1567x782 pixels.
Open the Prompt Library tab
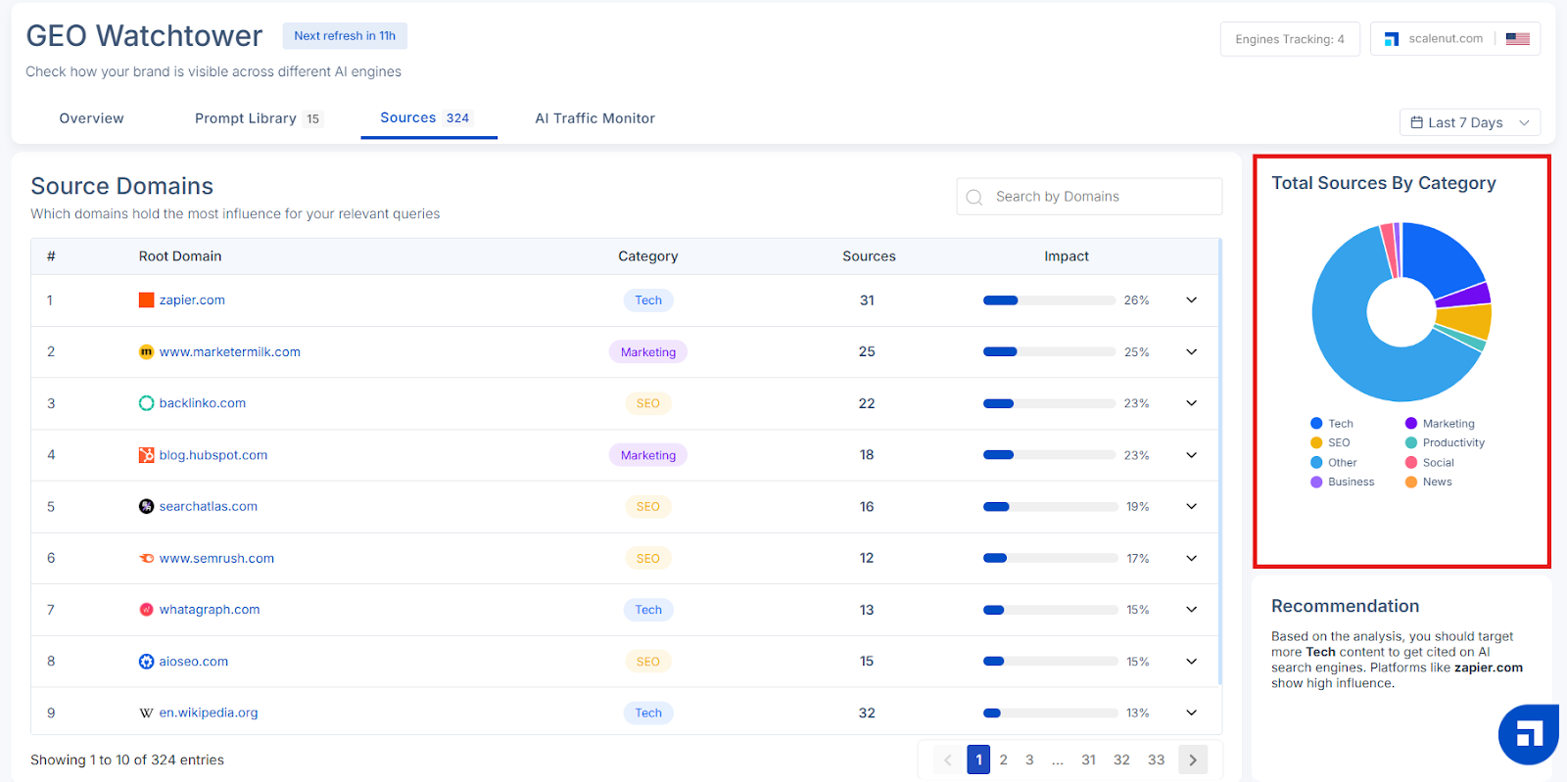(259, 118)
